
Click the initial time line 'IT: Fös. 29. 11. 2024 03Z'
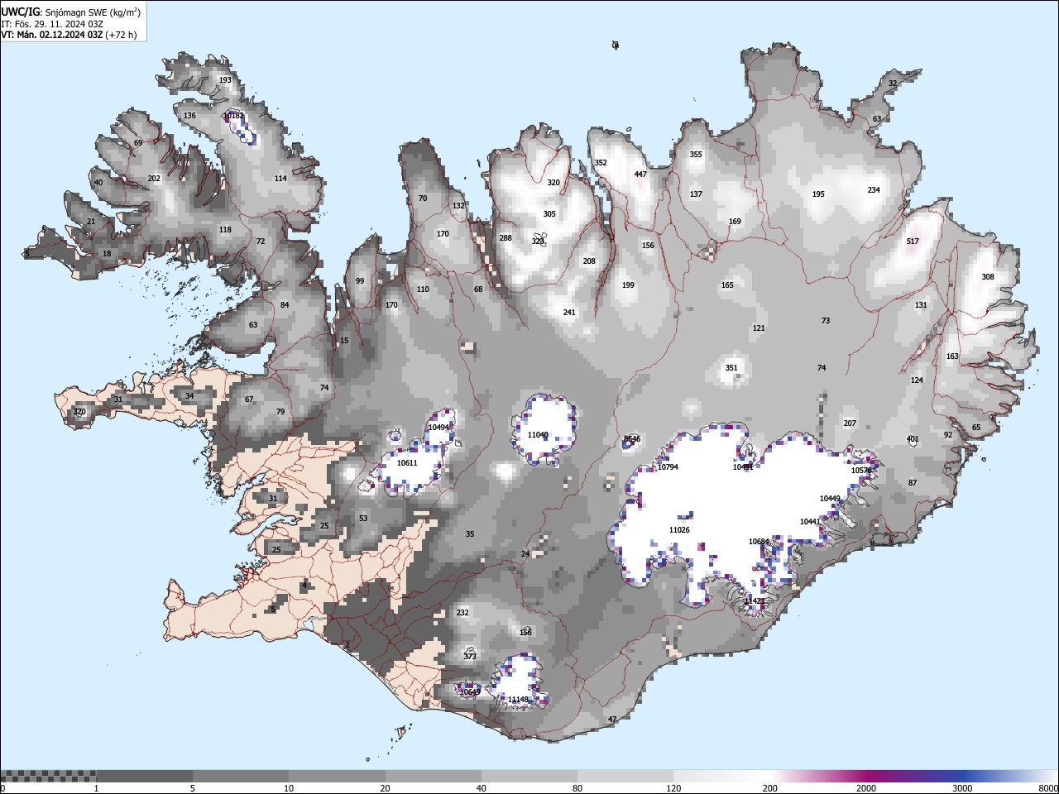click(x=51, y=24)
